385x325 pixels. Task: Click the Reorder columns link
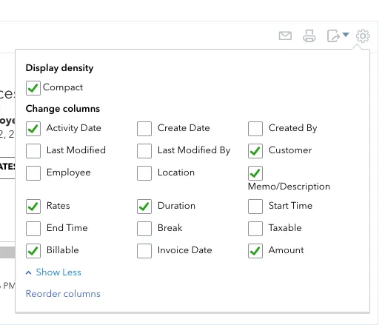tap(63, 294)
